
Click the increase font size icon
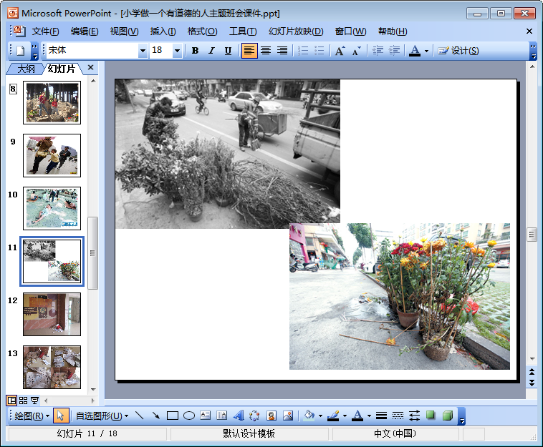pyautogui.click(x=340, y=51)
